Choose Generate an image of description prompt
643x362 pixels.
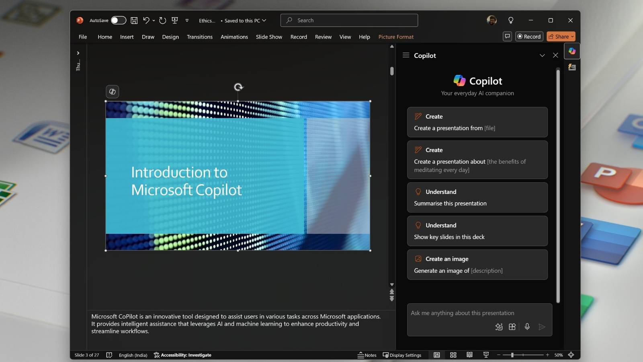click(x=477, y=265)
